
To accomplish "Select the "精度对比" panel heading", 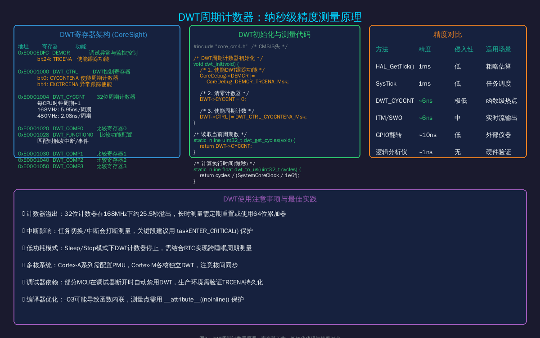I will coord(448,35).
